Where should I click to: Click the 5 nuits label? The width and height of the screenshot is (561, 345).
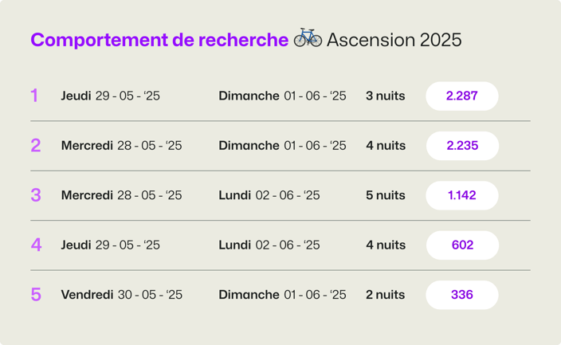[386, 195]
